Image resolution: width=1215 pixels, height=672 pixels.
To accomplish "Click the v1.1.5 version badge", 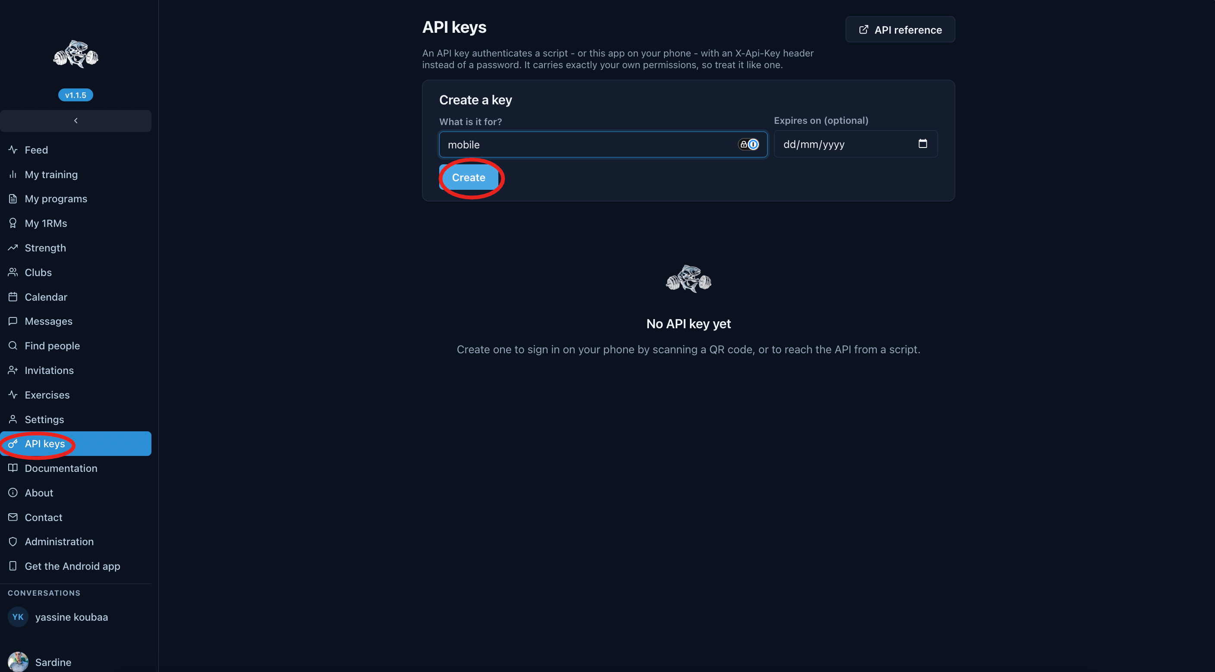I will pyautogui.click(x=76, y=95).
